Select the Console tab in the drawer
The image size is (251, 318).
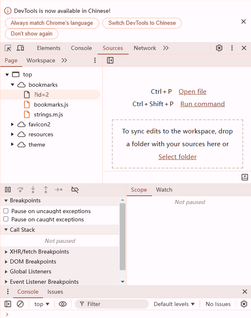coord(28,292)
